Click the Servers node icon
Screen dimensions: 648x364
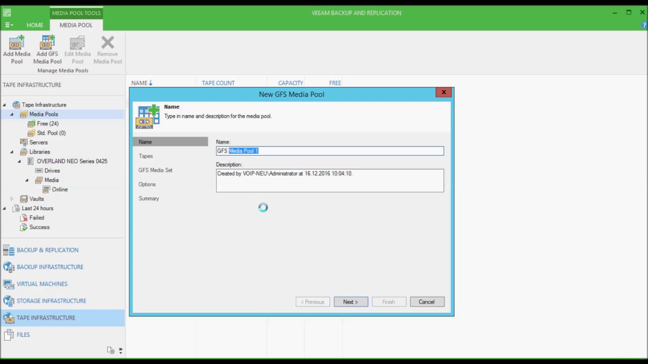point(24,143)
